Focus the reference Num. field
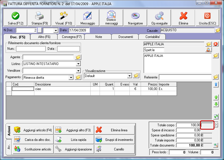Viewport: 224px width, 160px height. (31, 49)
